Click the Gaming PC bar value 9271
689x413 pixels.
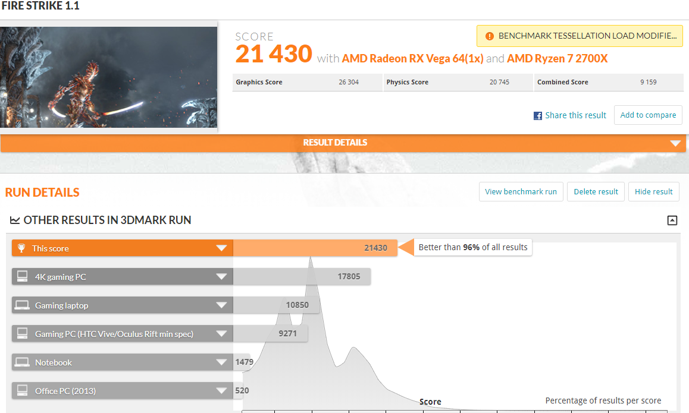coord(288,333)
